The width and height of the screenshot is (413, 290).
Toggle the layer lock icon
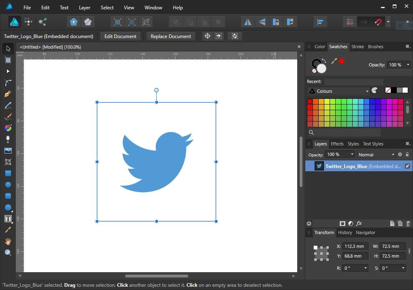407,154
